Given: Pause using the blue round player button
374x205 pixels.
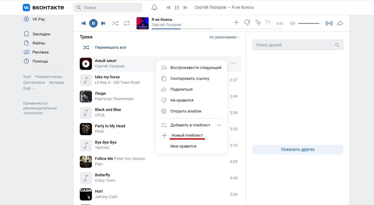Looking at the screenshot, I should [x=93, y=23].
